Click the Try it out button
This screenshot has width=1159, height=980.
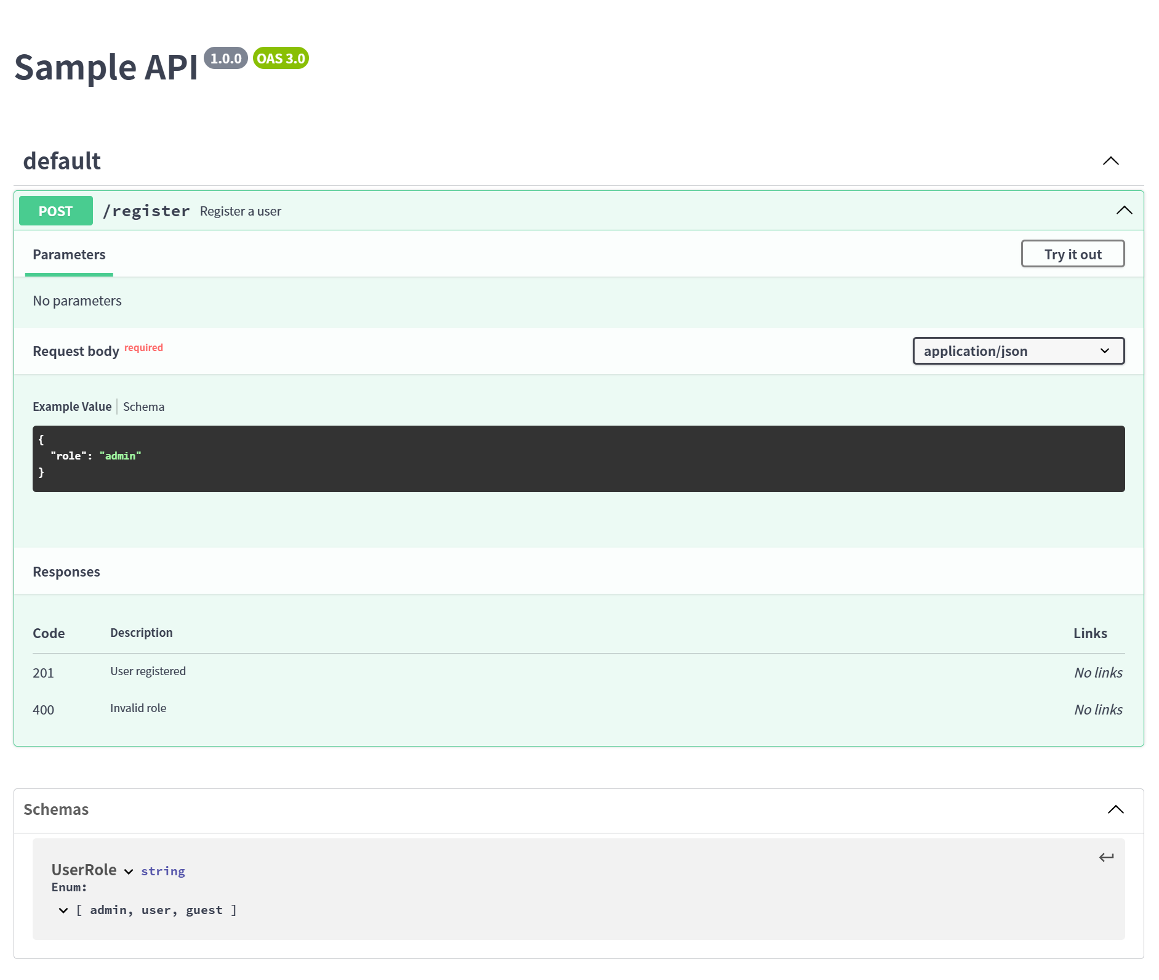(x=1072, y=253)
